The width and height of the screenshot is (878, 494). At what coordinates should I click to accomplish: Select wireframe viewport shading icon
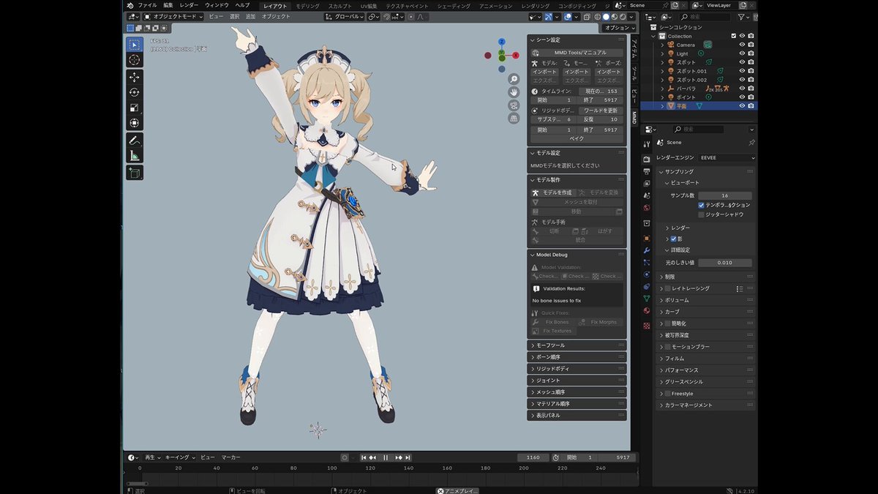(x=598, y=16)
